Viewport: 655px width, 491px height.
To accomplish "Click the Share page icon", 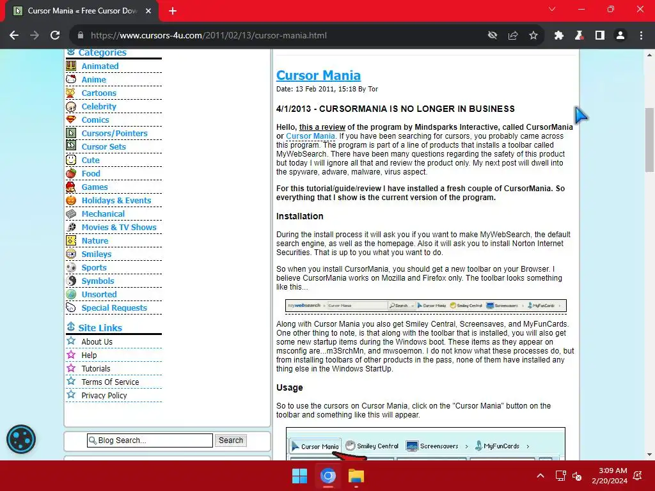I will pos(513,36).
